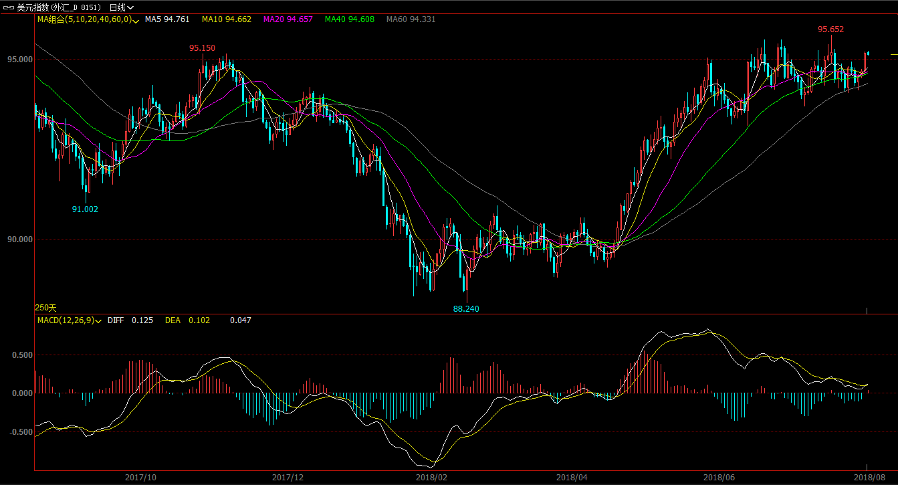Click the 90.000 price axis label

point(20,239)
